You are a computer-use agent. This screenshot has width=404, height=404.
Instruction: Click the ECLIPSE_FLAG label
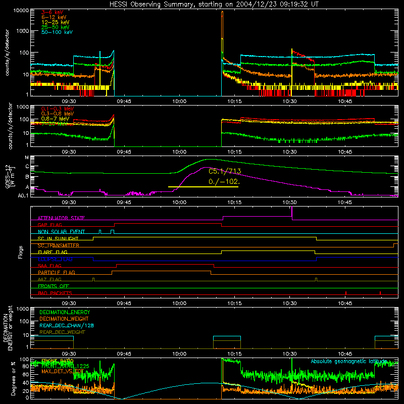pyautogui.click(x=55, y=259)
